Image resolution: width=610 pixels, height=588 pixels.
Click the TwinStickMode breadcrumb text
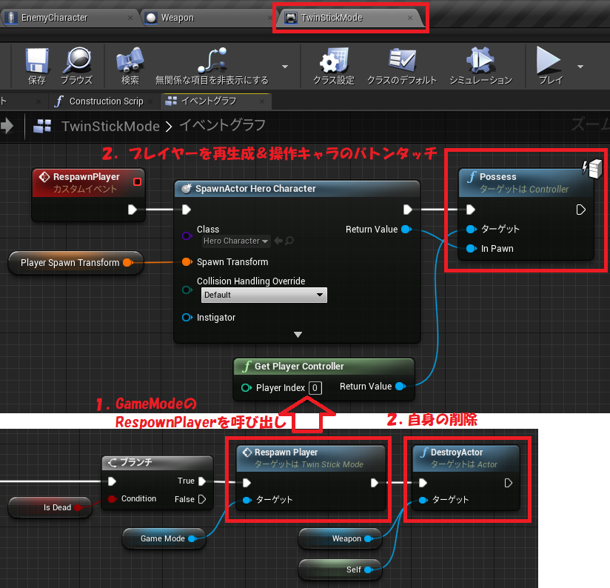[110, 126]
